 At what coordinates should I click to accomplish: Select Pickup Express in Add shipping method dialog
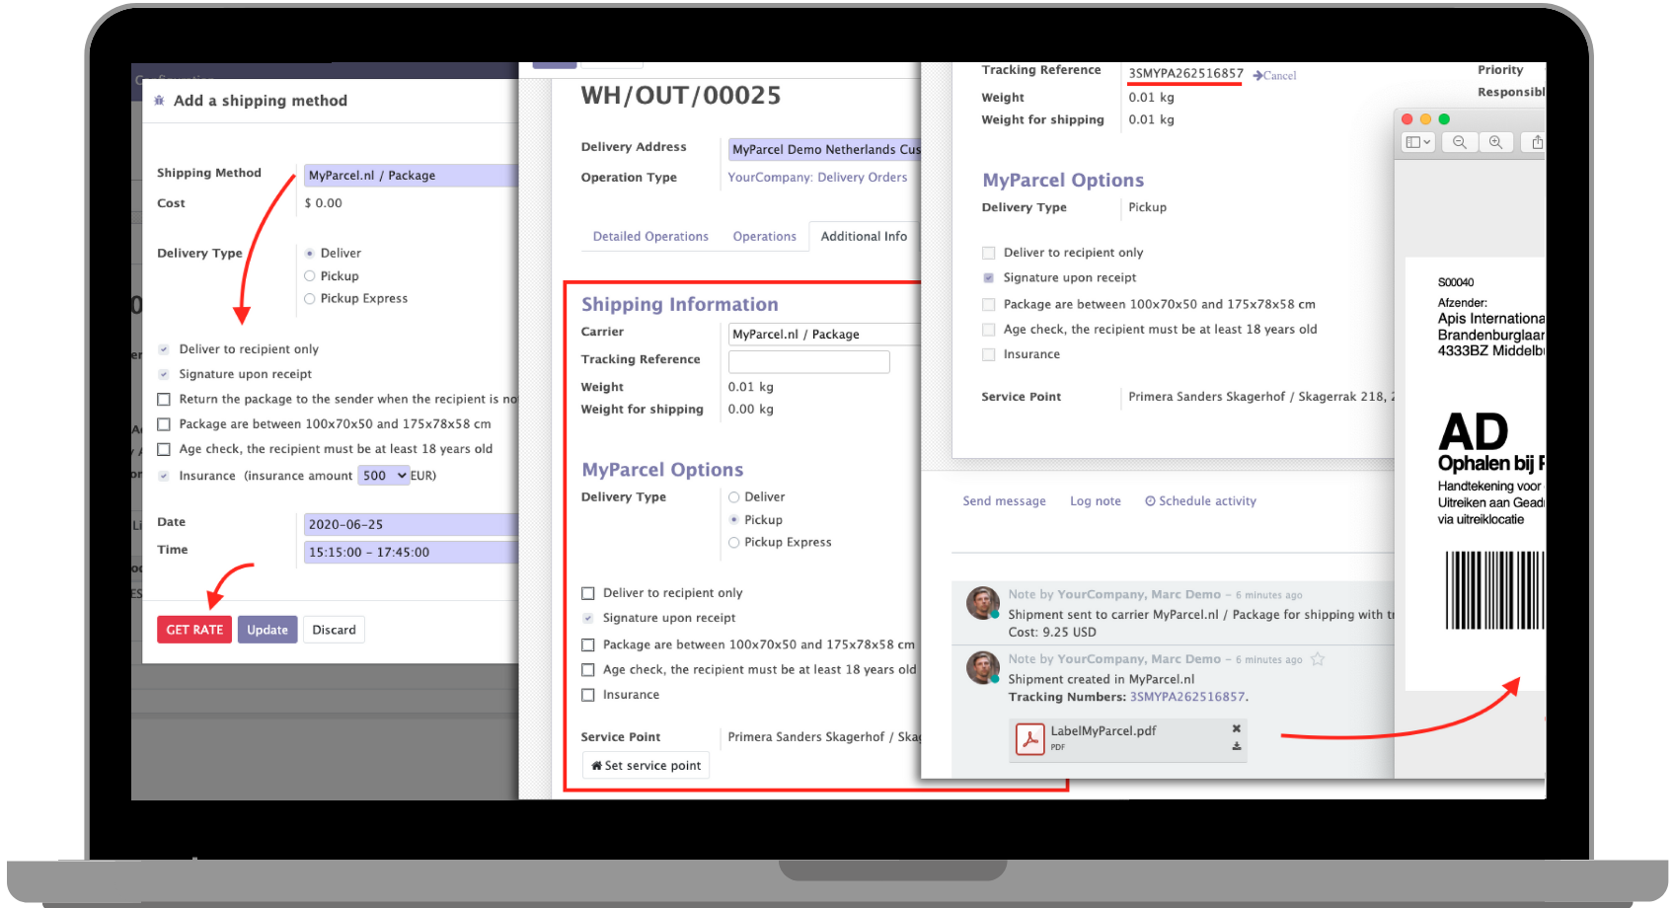[x=309, y=299]
